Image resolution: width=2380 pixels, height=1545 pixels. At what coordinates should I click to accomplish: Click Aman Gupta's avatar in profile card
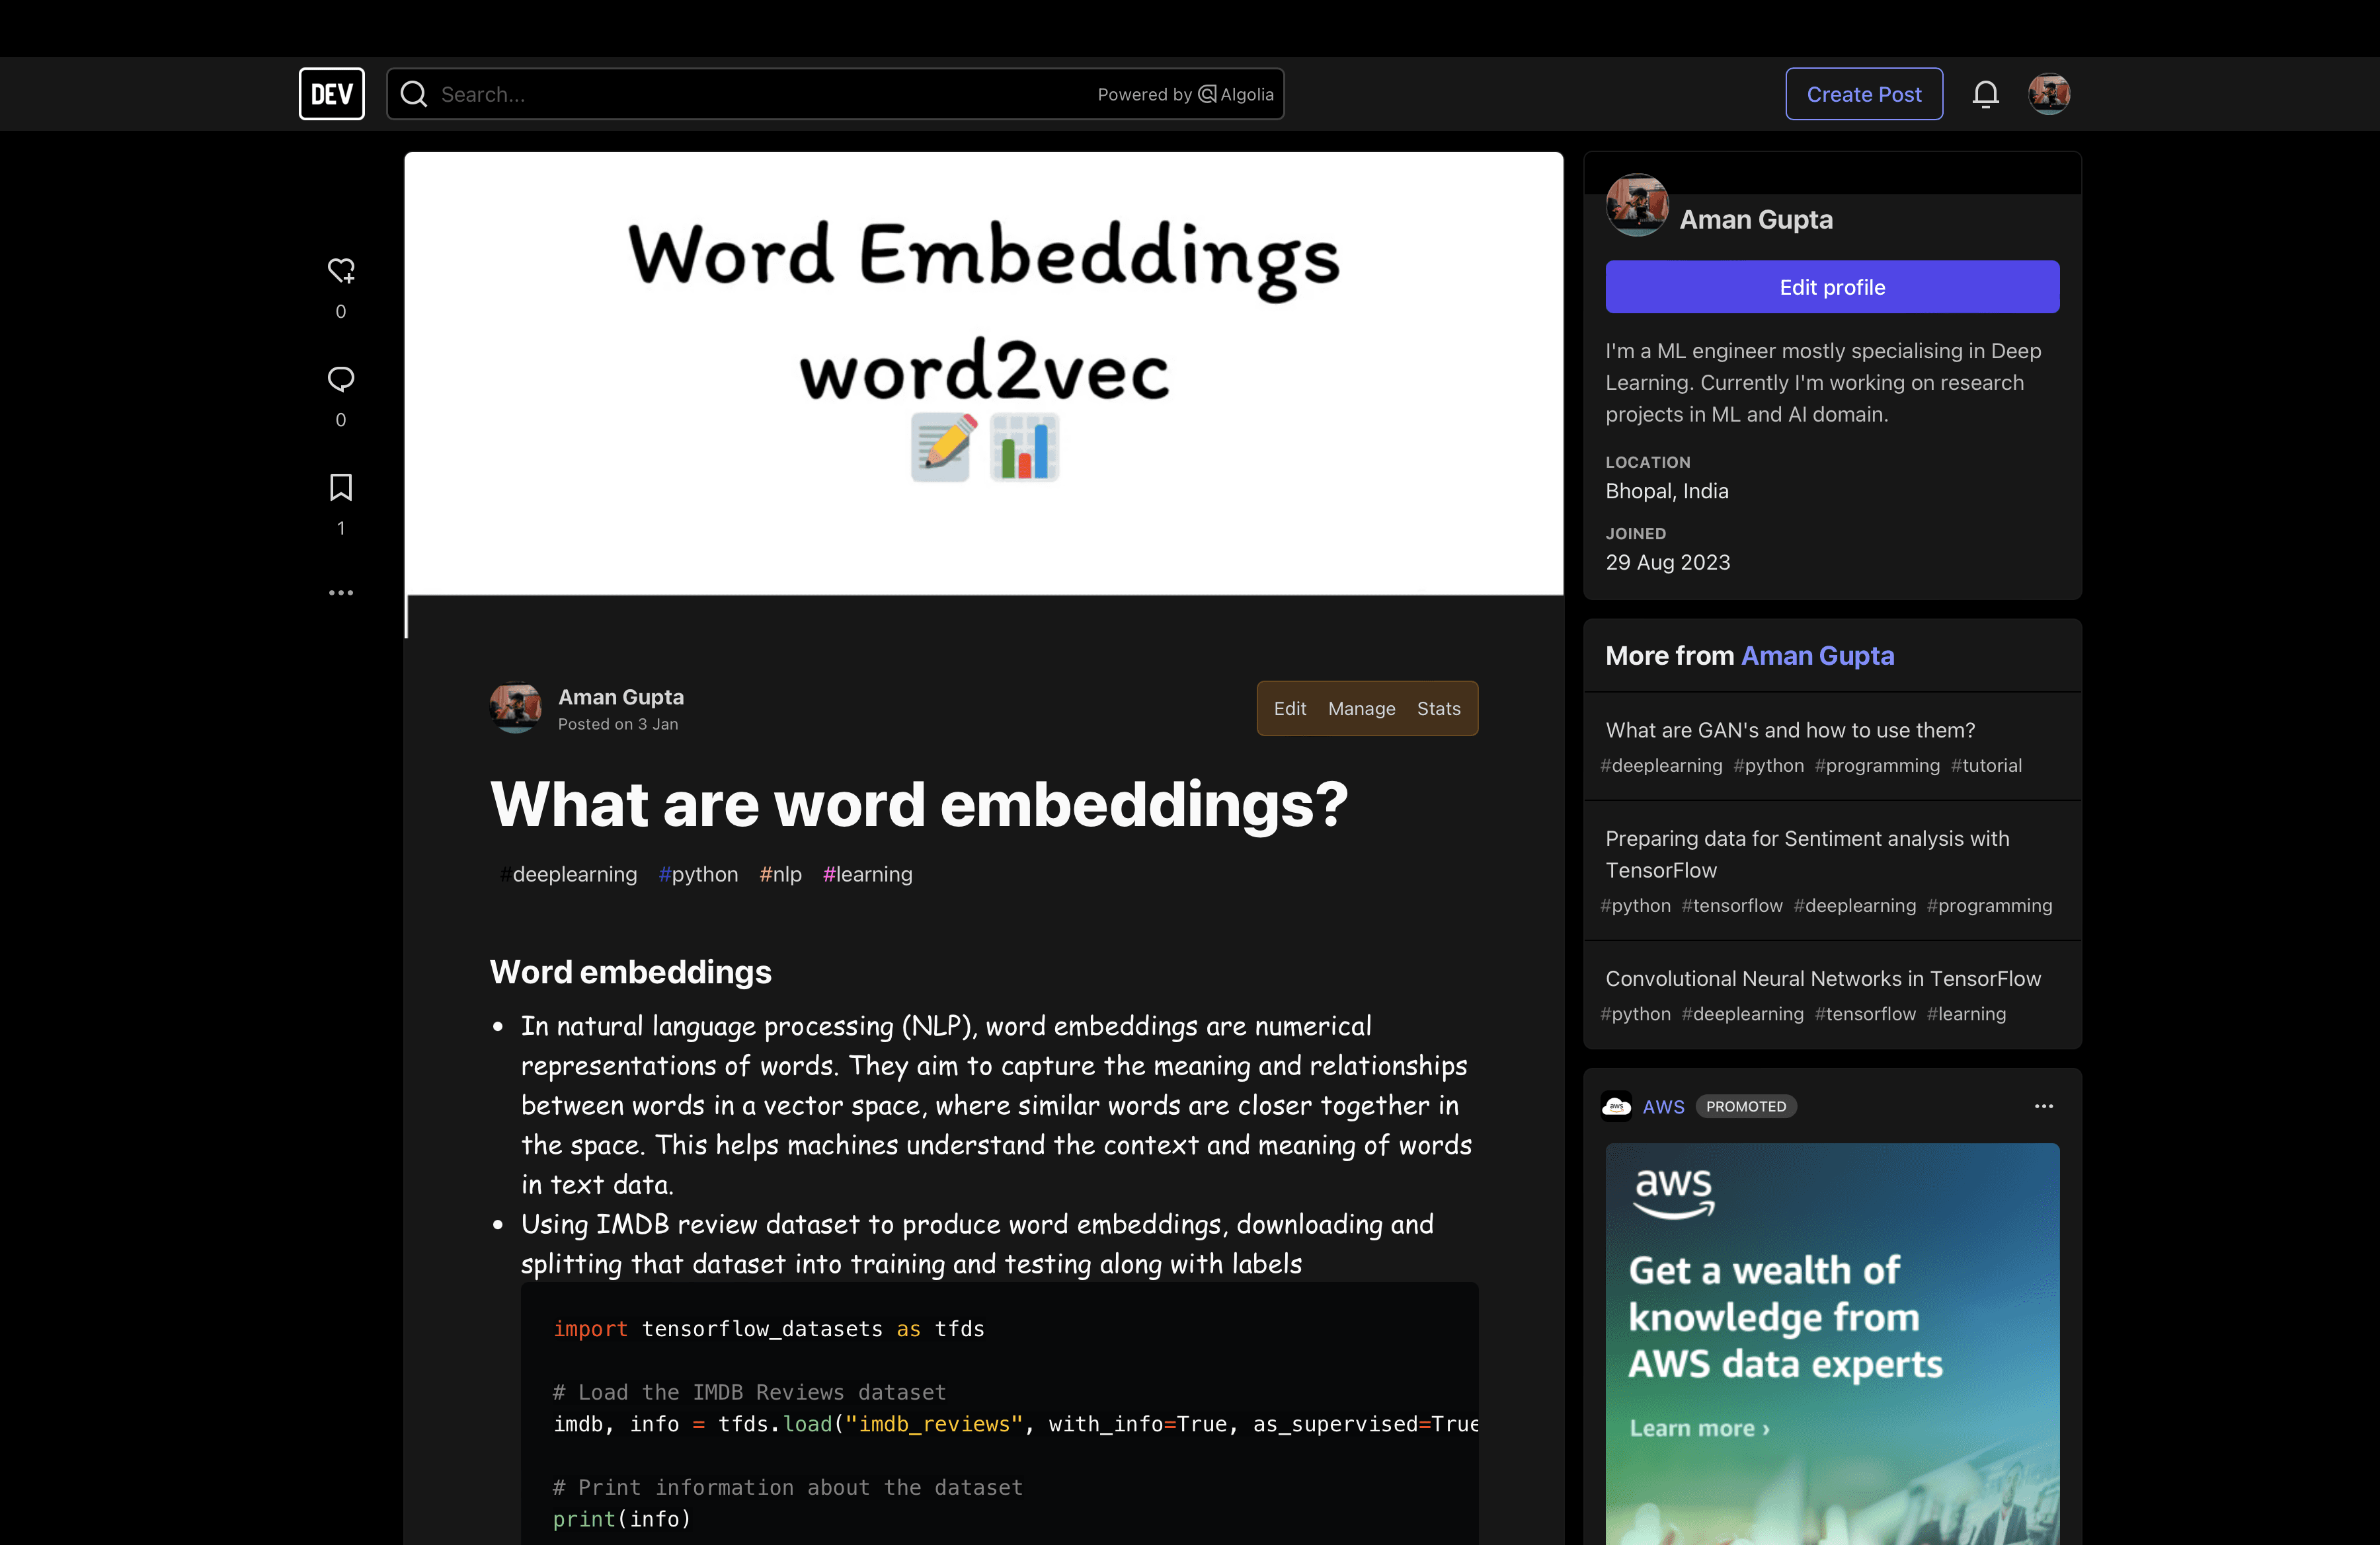tap(1637, 205)
